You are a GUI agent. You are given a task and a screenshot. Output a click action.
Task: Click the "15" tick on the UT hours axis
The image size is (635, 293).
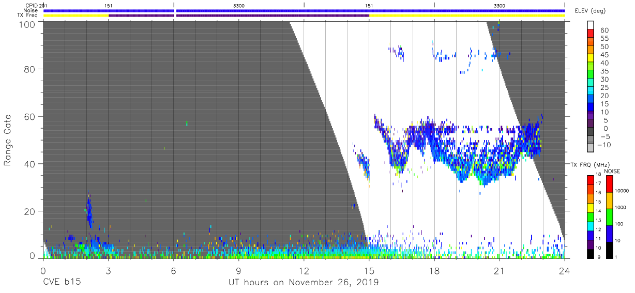(369, 270)
